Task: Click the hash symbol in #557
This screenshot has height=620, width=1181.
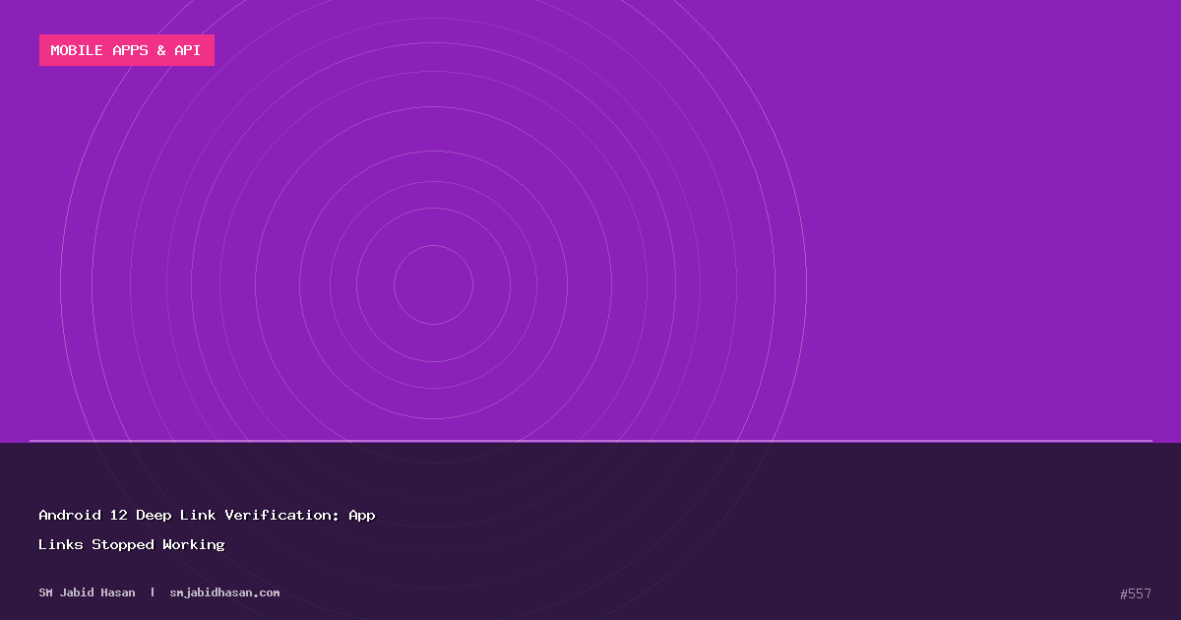Action: [1124, 593]
